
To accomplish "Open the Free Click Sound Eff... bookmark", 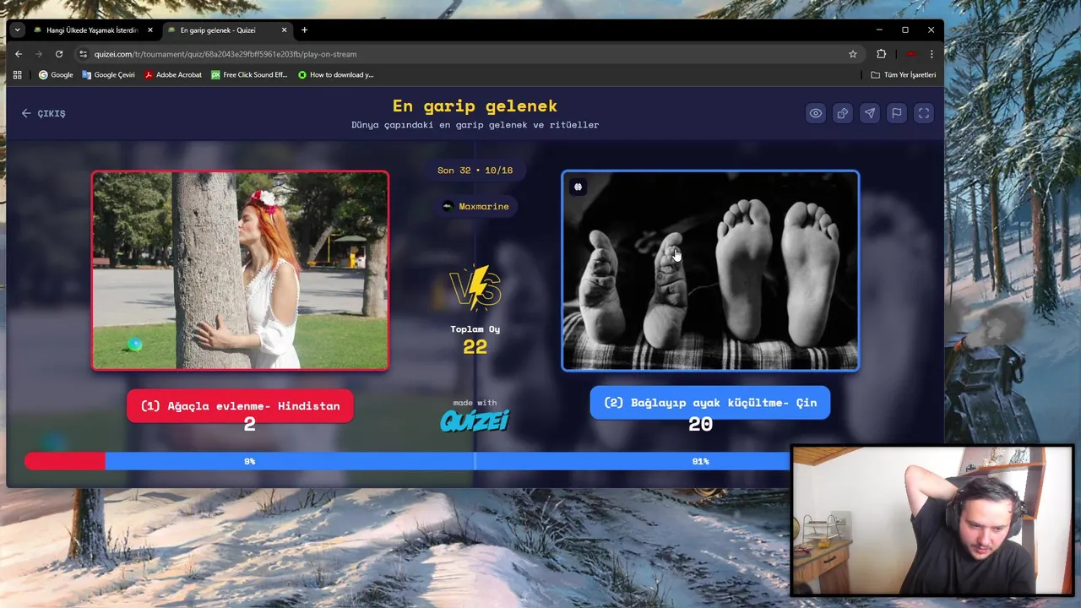I will click(x=249, y=75).
